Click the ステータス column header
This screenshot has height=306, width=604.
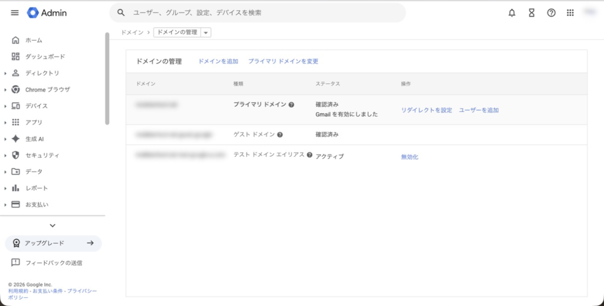[x=328, y=84]
